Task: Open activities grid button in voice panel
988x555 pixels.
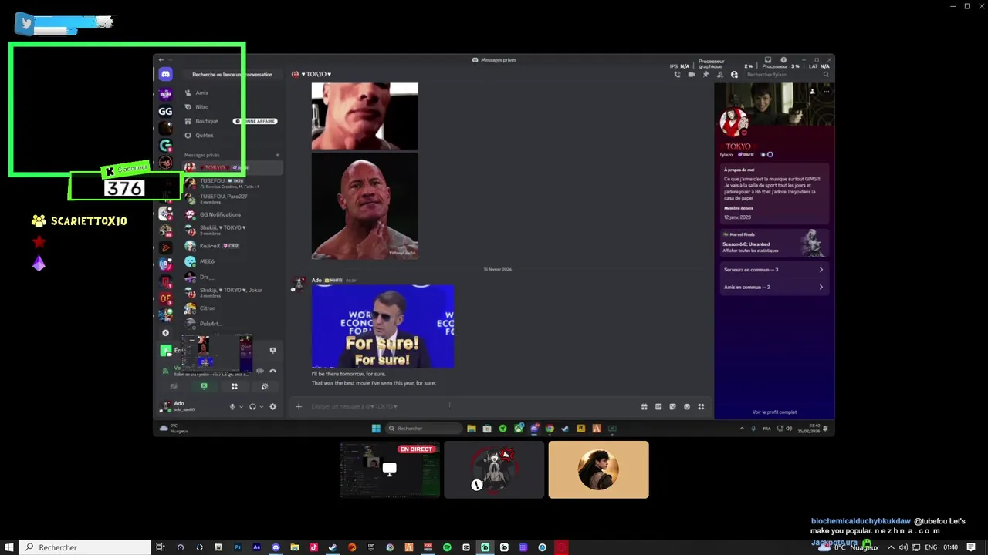Action: click(x=234, y=386)
